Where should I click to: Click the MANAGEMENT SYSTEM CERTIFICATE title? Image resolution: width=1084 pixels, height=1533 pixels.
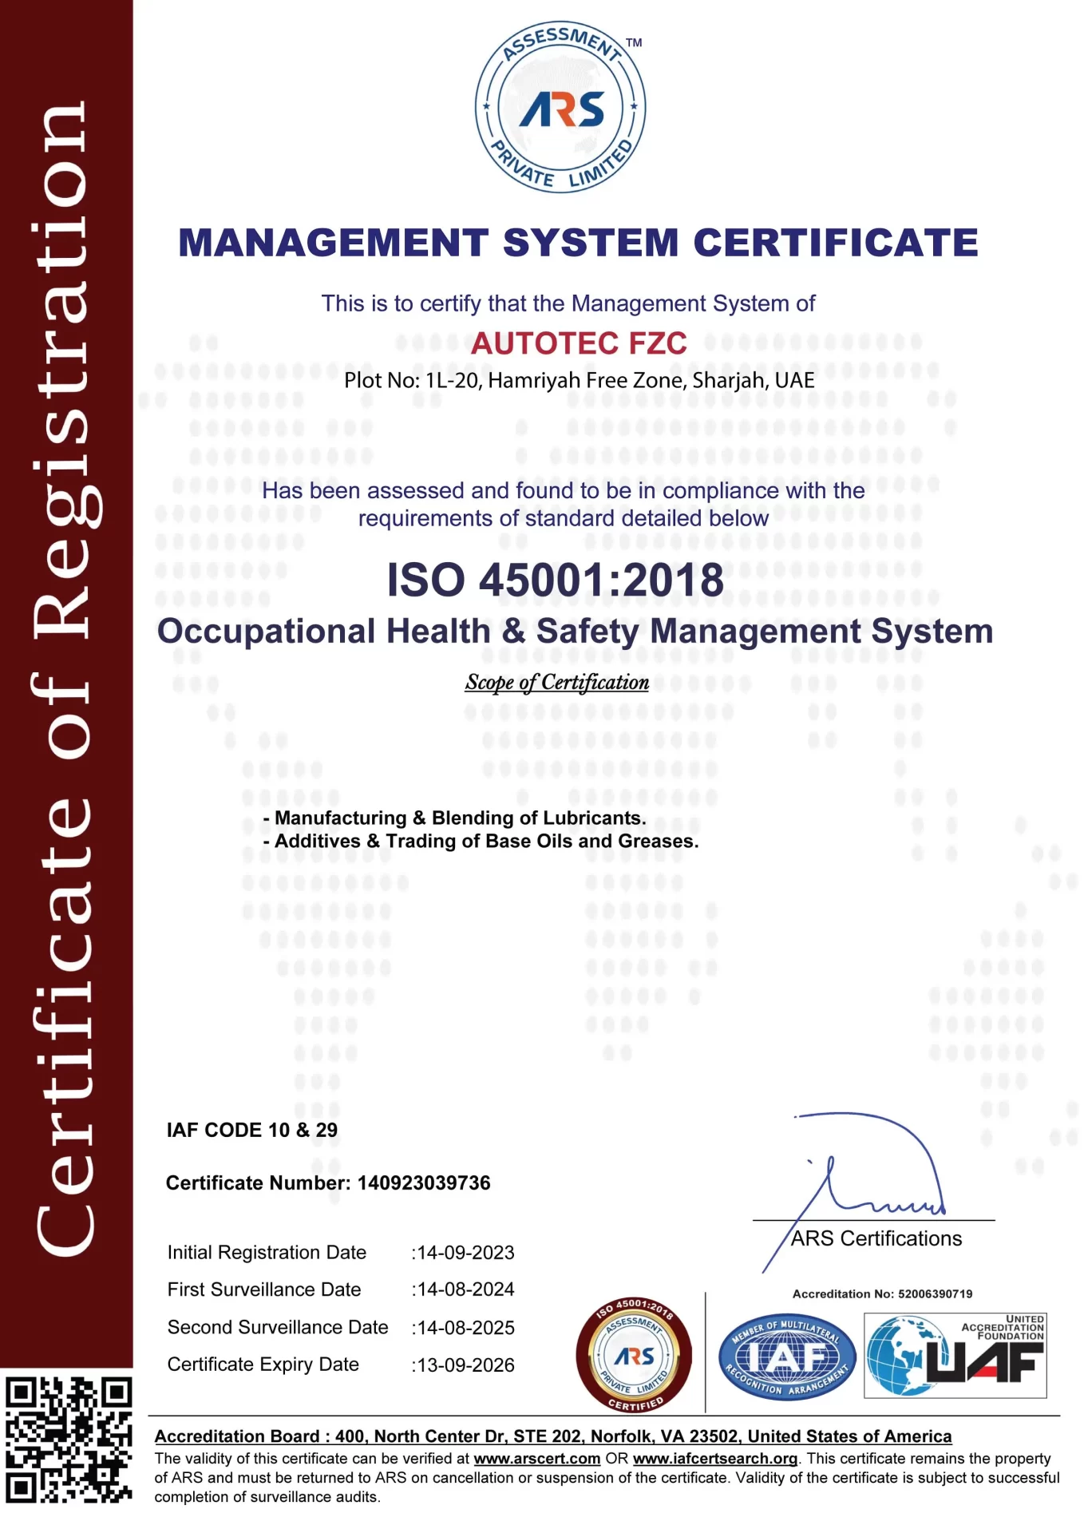(578, 243)
